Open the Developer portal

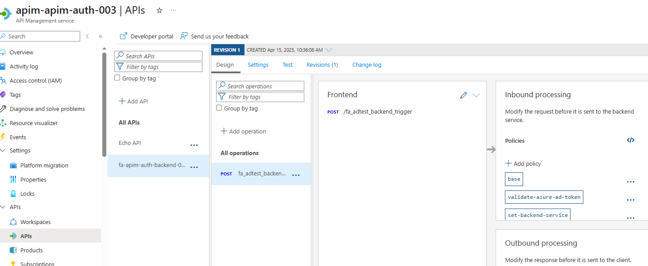[147, 36]
